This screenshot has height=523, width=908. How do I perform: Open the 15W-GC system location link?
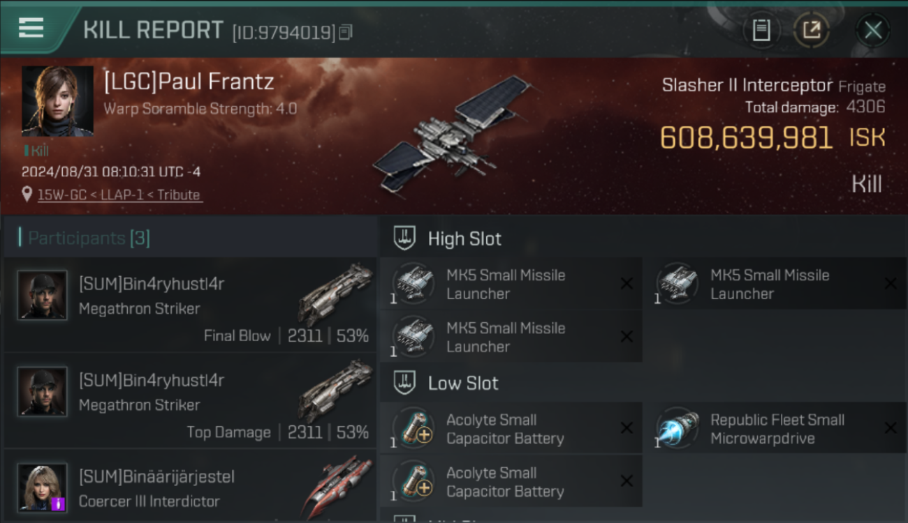[119, 195]
